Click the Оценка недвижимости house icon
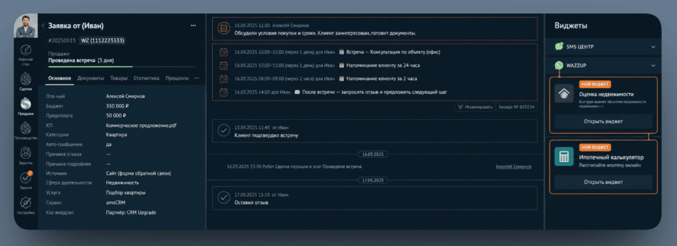This screenshot has height=246, width=677. tap(564, 93)
